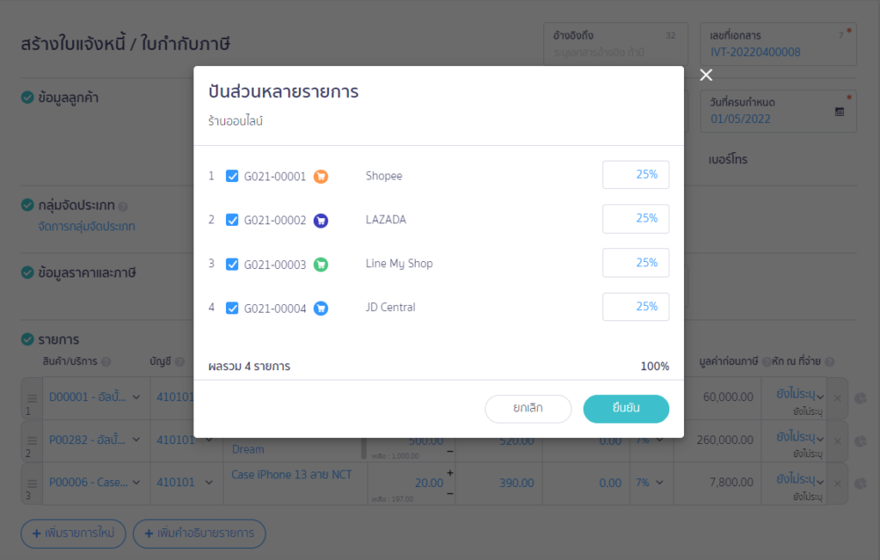Expand the D00001 product dropdown
The width and height of the screenshot is (880, 560).
136,397
